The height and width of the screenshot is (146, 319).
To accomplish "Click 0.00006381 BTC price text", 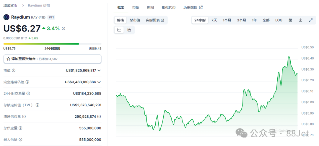I will [x=15, y=38].
